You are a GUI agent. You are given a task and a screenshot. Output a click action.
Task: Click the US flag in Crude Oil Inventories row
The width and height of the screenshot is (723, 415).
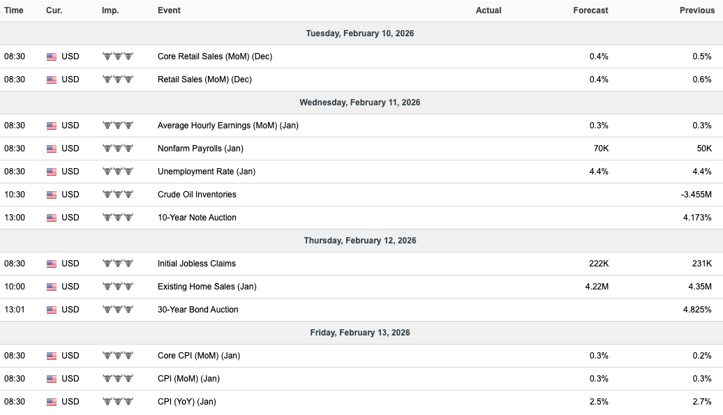[x=52, y=195]
